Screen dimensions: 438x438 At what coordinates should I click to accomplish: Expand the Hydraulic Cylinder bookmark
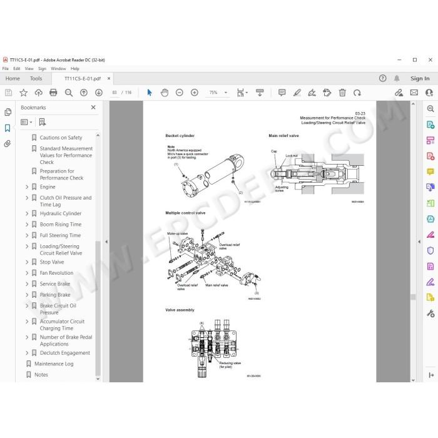pos(27,214)
